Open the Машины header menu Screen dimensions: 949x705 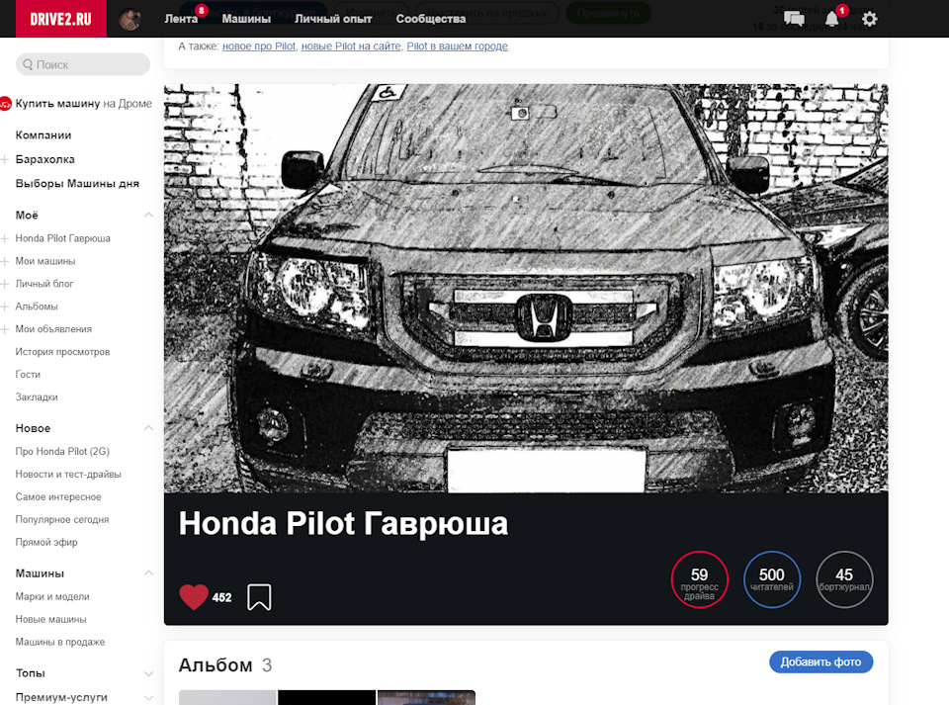pos(246,19)
